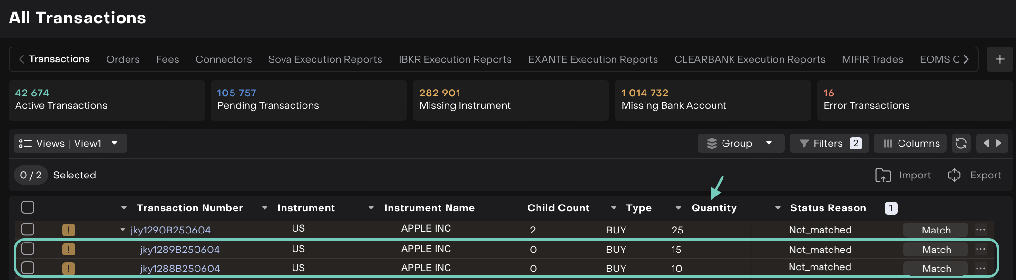Click the Import icon button
The width and height of the screenshot is (1016, 280).
(x=883, y=175)
